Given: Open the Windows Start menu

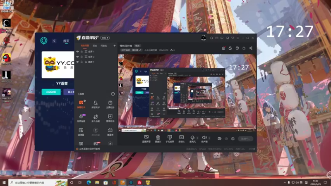Looking at the screenshot, I should coord(4,182).
